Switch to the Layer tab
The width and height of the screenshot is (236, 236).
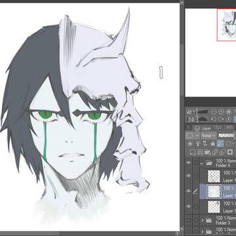click(x=203, y=128)
